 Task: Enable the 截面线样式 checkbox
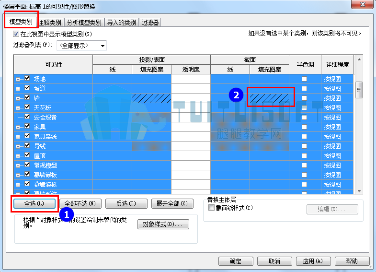[211, 208]
